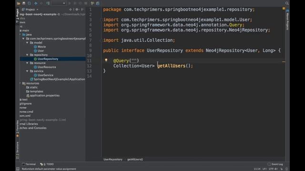Screen dimensions: 305x171
Task: Click the 11:14 cursor position indicator
Action: (257, 169)
